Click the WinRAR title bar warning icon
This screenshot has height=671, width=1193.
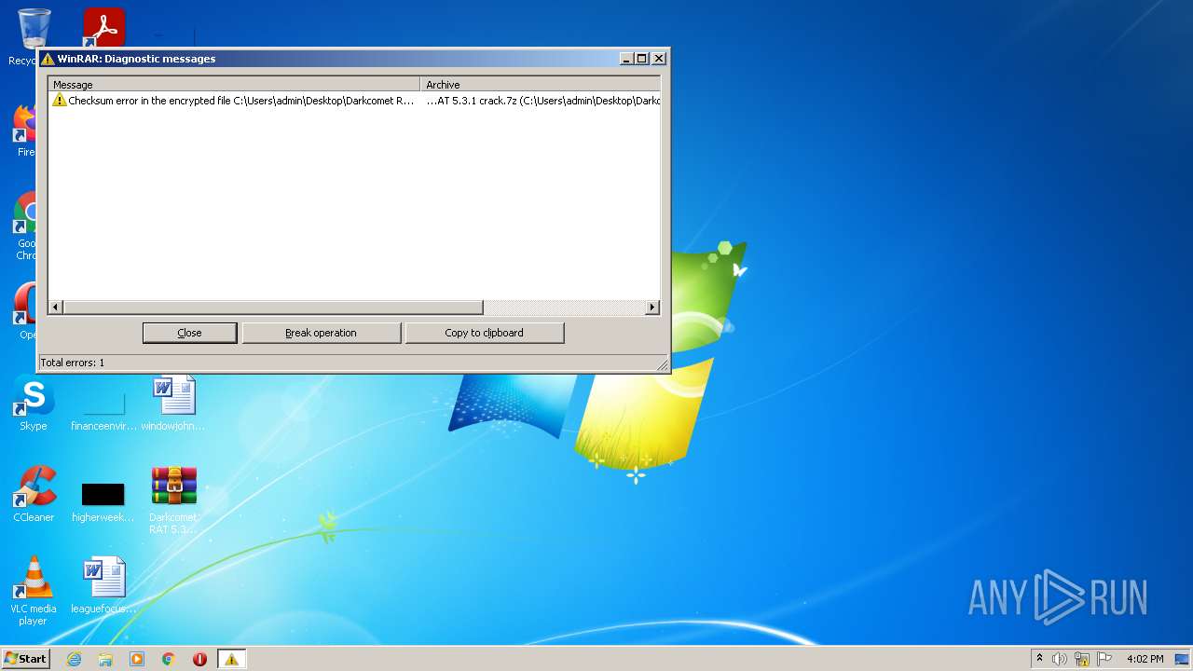[x=48, y=59]
